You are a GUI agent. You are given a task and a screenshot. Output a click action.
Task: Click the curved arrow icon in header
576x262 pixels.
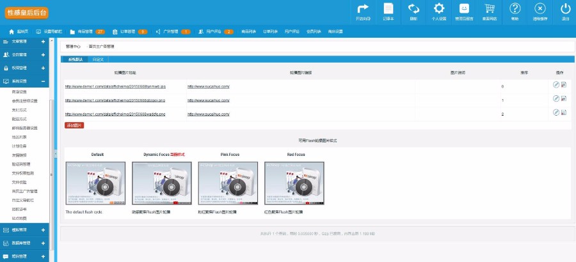[362, 9]
